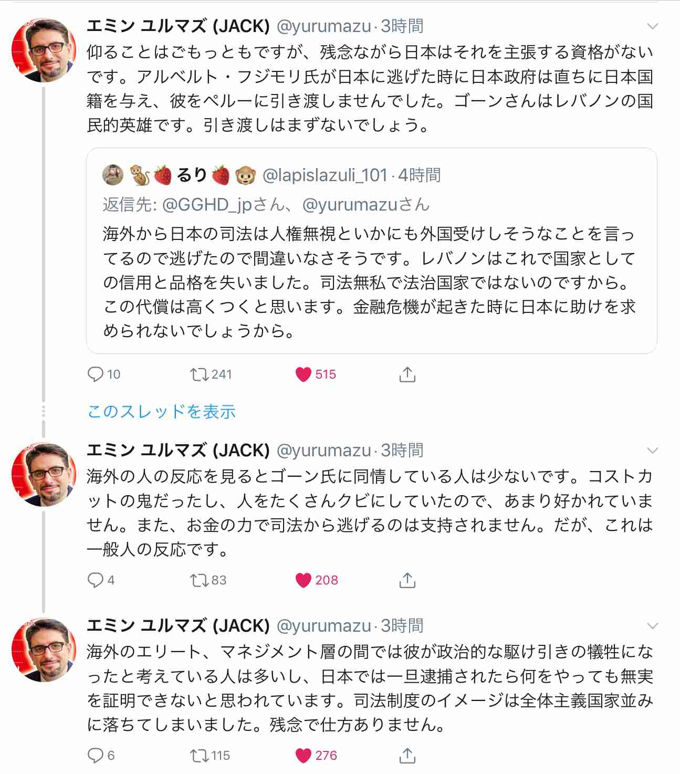The width and height of the screenshot is (680, 774).
Task: Retweet the tweet showing 83 retweets
Action: pyautogui.click(x=198, y=580)
